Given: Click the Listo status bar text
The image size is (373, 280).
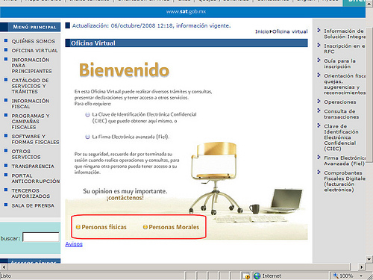Looking at the screenshot, I should [6, 276].
